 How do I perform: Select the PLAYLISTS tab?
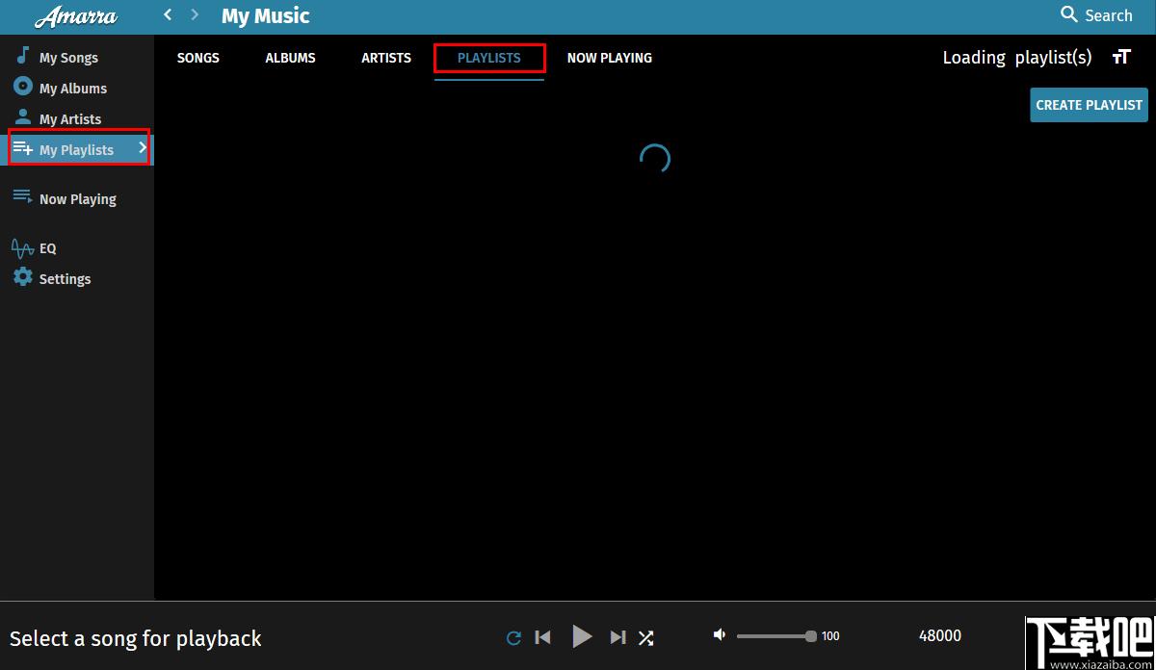489,58
